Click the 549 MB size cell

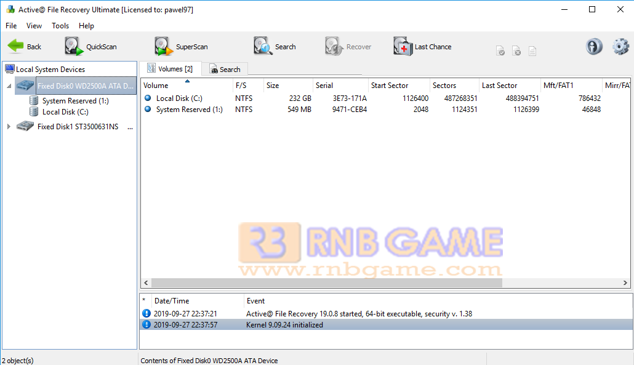[299, 109]
